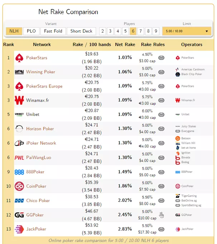Set players to 3
217x244 pixels.
point(110,31)
